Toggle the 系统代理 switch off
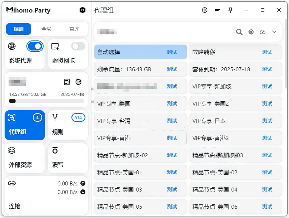The image size is (289, 218). (35, 46)
